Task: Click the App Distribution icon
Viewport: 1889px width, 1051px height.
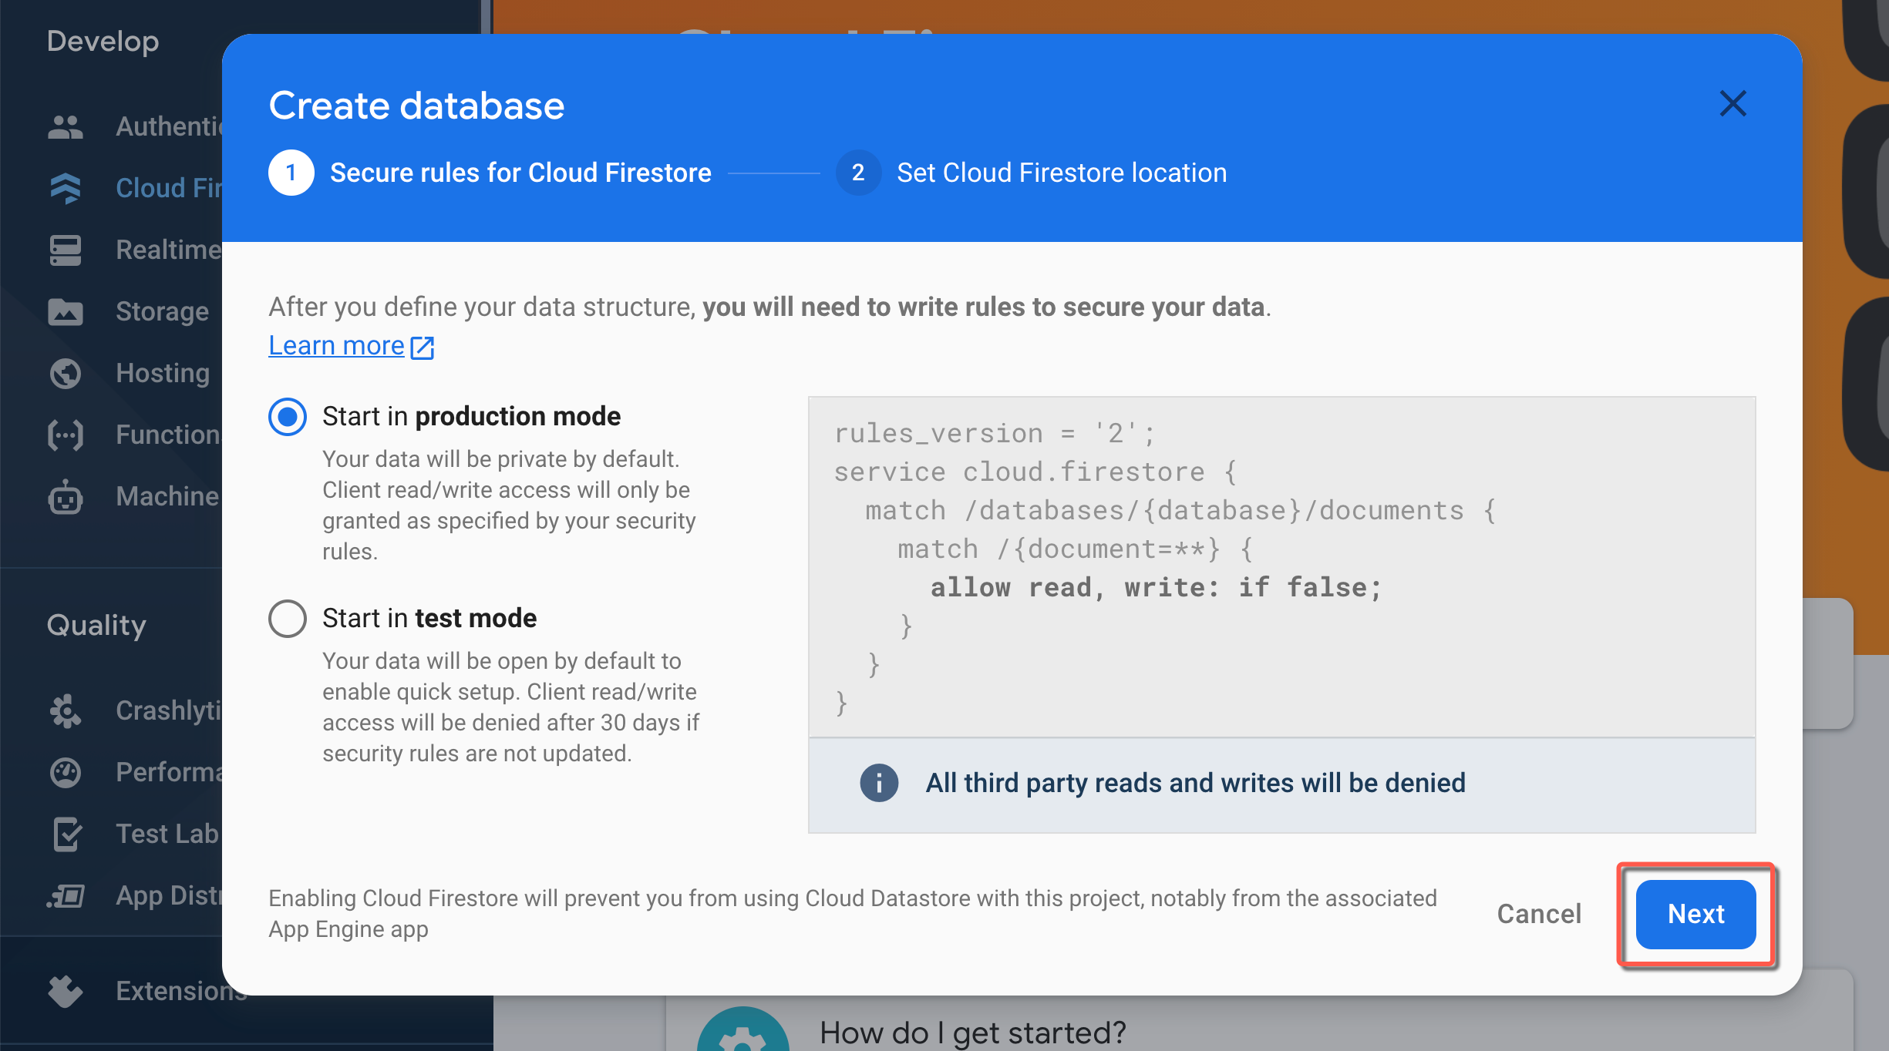Action: [x=66, y=895]
